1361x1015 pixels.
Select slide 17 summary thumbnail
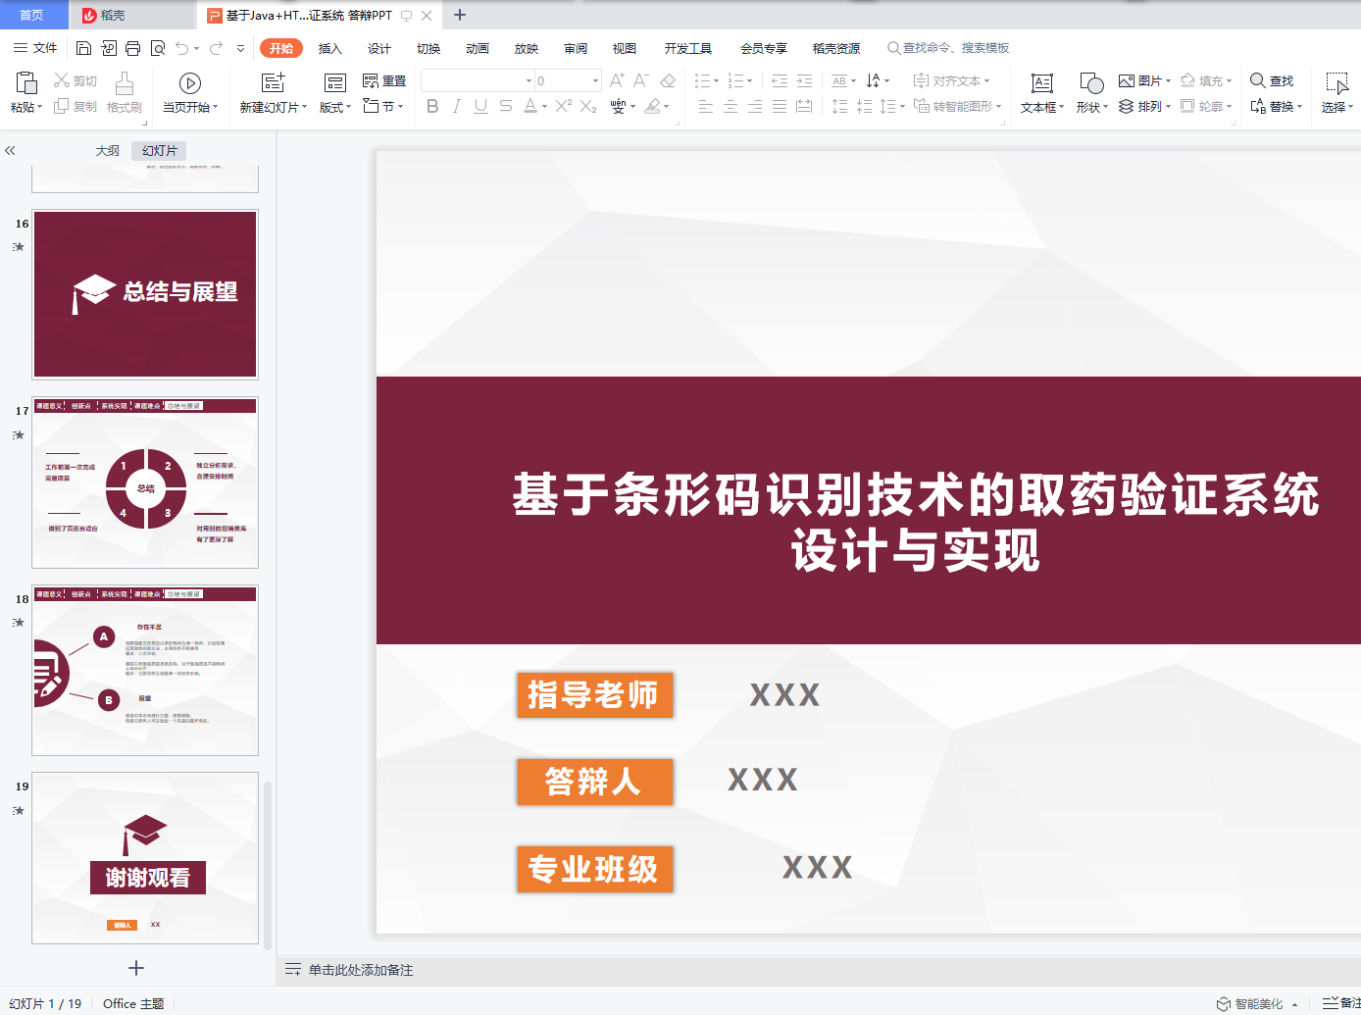(x=145, y=482)
